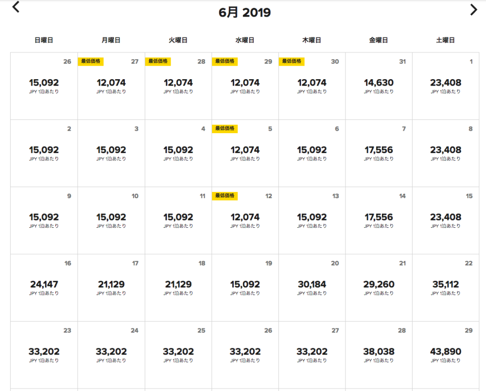Click the 6月 2019 month title
This screenshot has width=486, height=391.
point(244,13)
